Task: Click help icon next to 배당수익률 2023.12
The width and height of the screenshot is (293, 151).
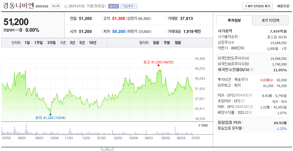Action: click(x=250, y=113)
